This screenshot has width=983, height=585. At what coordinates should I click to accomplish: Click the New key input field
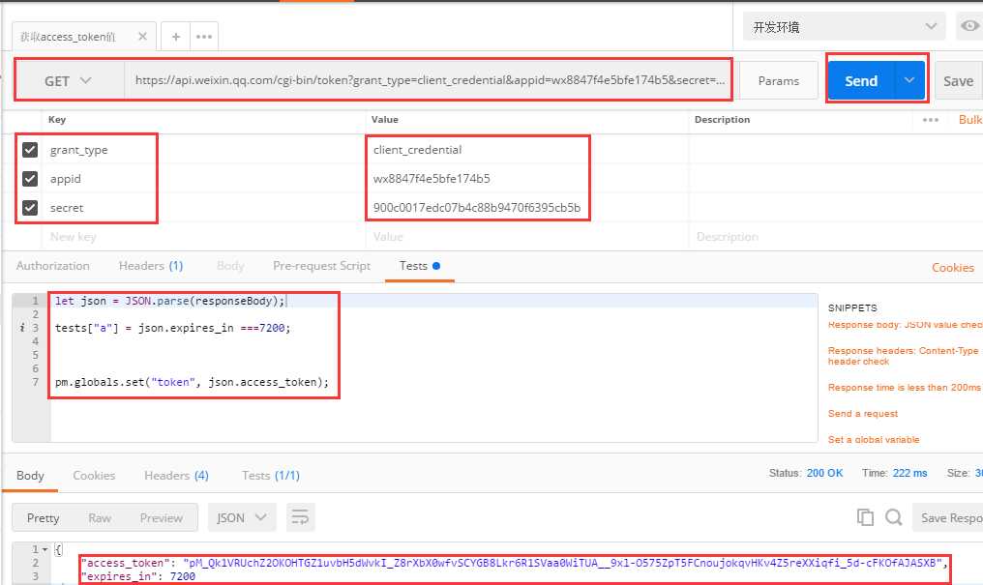point(203,237)
